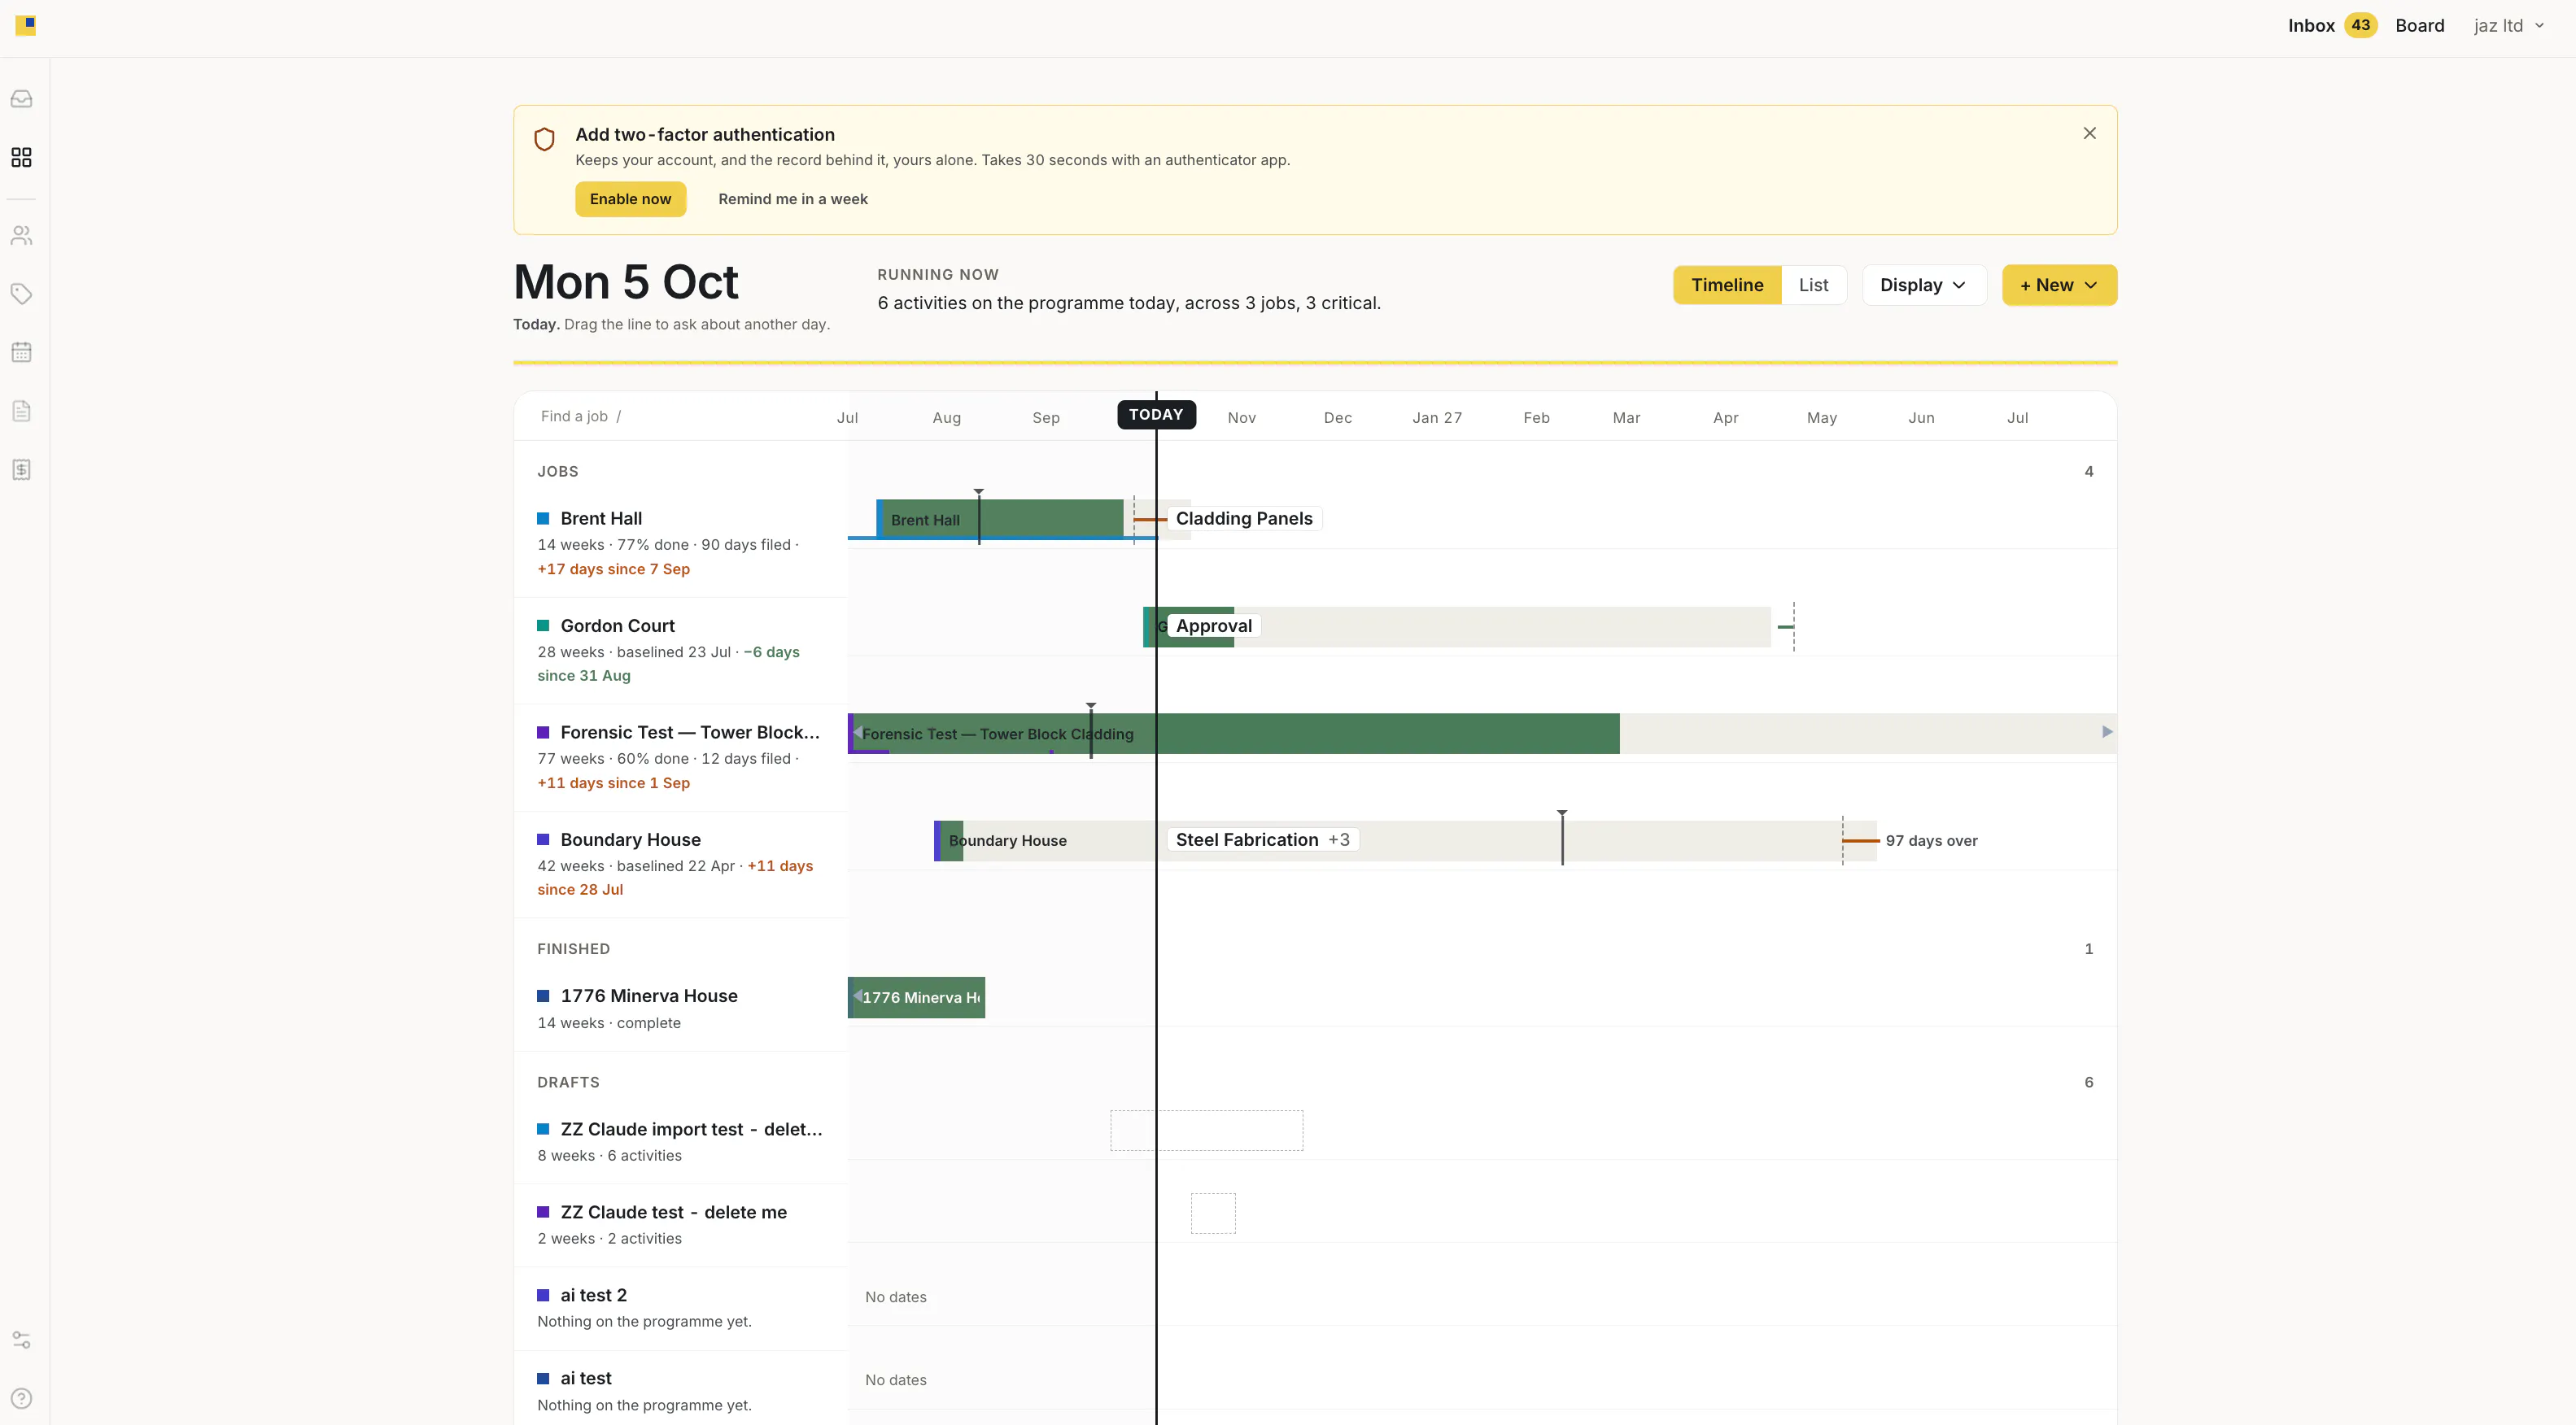Viewport: 2576px width, 1425px height.
Task: Open the board grid sidebar icon
Action: (x=21, y=158)
